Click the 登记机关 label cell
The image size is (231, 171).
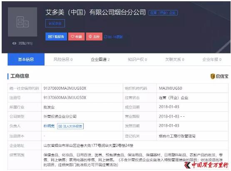pyautogui.click(x=140, y=136)
